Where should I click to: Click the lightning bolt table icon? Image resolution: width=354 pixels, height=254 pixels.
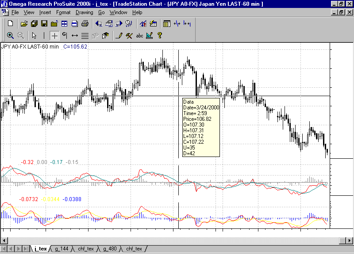[153, 24]
